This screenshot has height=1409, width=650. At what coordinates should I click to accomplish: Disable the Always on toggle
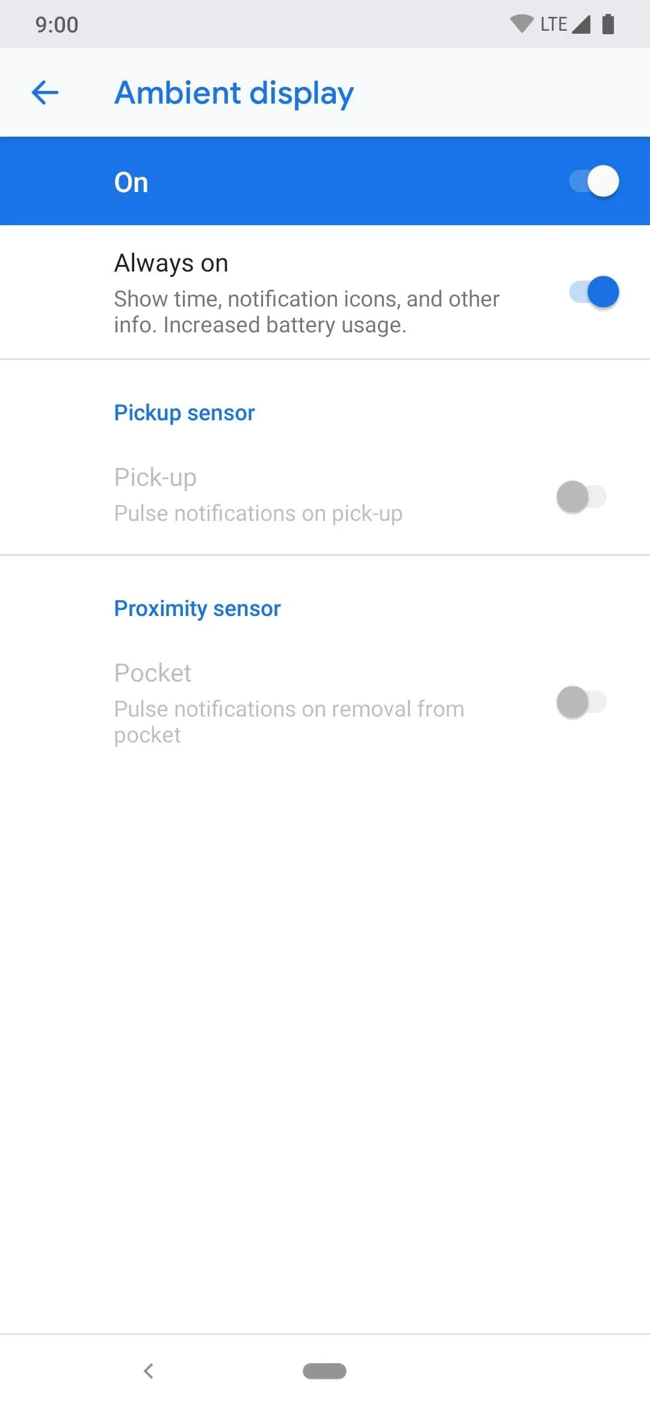coord(594,292)
